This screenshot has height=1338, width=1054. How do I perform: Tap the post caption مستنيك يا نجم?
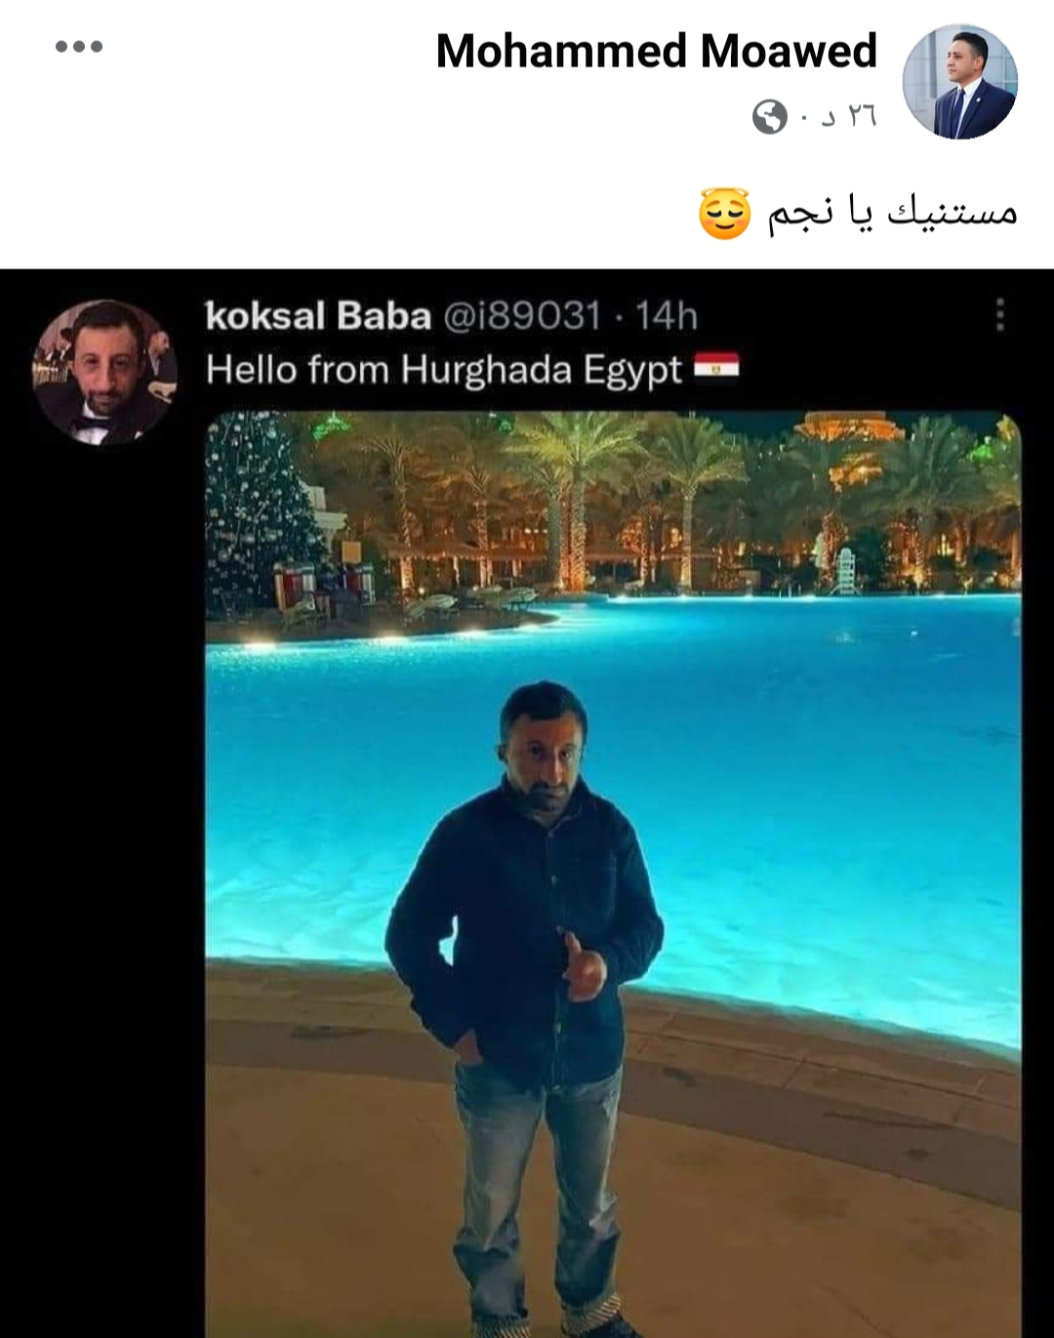tap(892, 213)
